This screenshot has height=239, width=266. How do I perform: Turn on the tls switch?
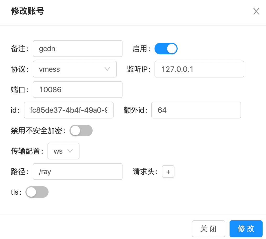[37, 192]
